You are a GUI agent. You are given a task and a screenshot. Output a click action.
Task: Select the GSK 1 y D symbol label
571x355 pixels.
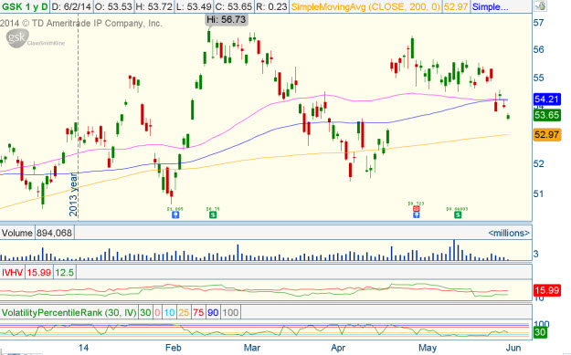[25, 6]
